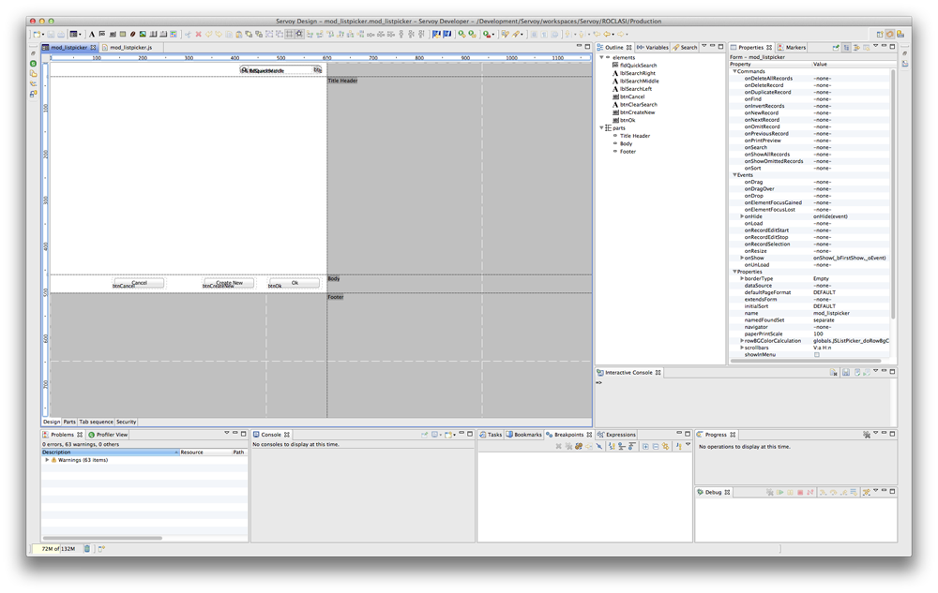Screen dimensions: 938x593
Task: Toggle Show Advanced Properties in Properties view
Action: pyautogui.click(x=856, y=47)
